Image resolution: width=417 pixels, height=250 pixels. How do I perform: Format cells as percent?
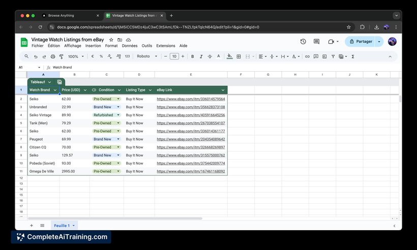pos(101,56)
